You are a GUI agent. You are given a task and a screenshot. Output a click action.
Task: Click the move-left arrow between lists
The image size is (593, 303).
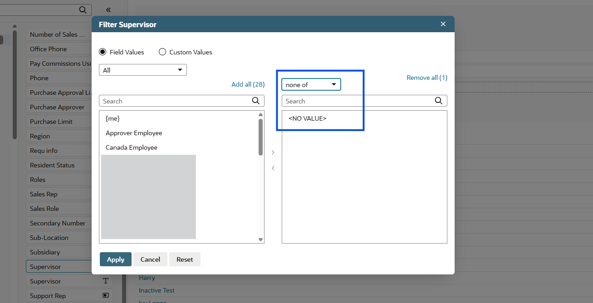coord(273,168)
